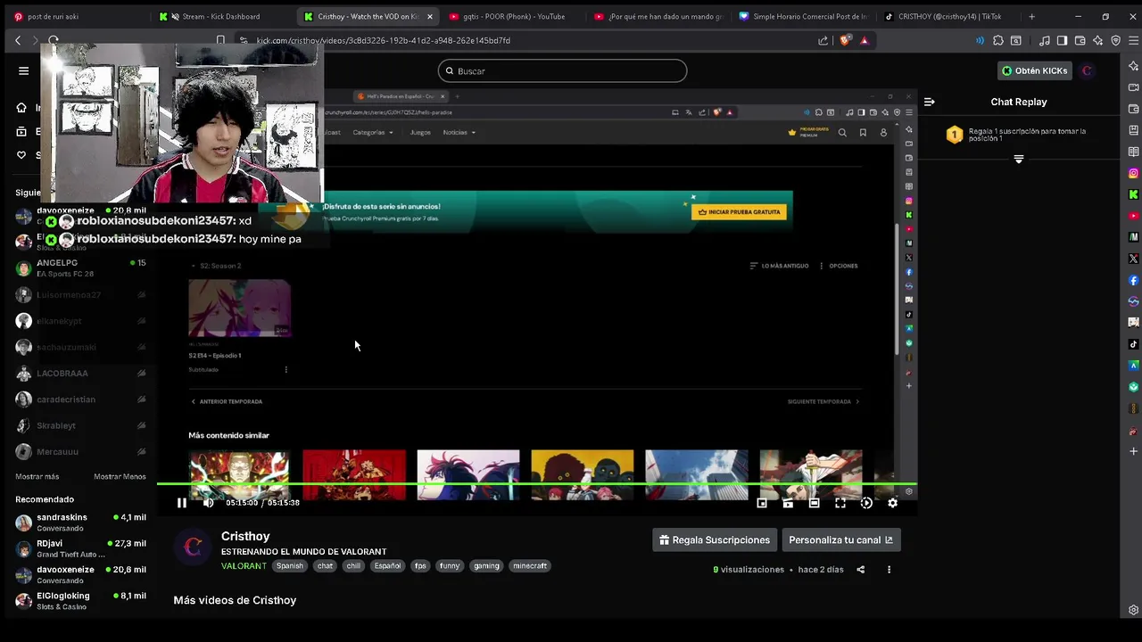Open browser extensions puzzle icon
This screenshot has height=642, width=1142.
(x=998, y=40)
